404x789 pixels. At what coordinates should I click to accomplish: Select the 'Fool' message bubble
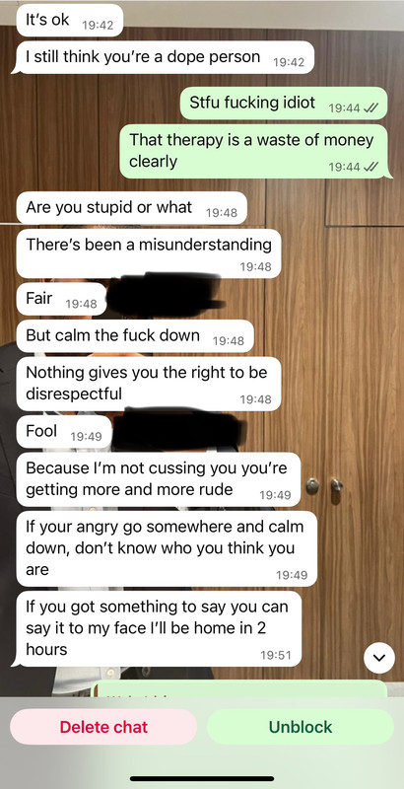pos(64,432)
